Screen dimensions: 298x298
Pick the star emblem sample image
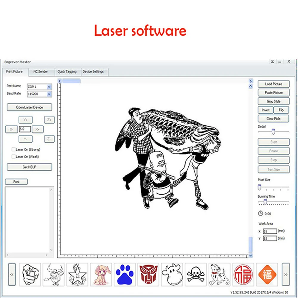77,274
